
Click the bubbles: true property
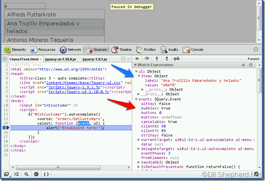(156, 108)
